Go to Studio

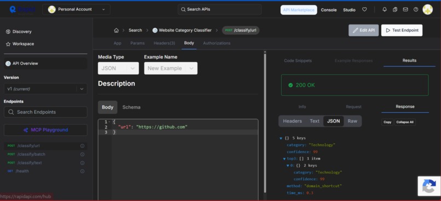click(x=349, y=10)
